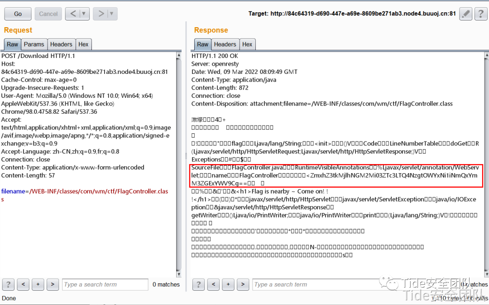Open the back history dropdown arrow
The image size is (489, 305).
pos(84,14)
